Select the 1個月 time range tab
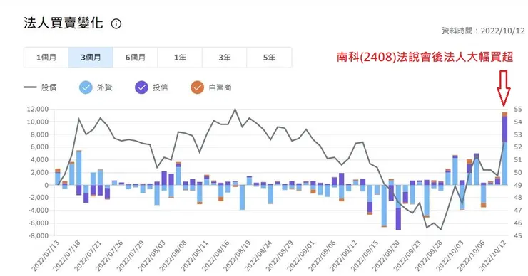The width and height of the screenshot is (528, 276). (x=46, y=58)
